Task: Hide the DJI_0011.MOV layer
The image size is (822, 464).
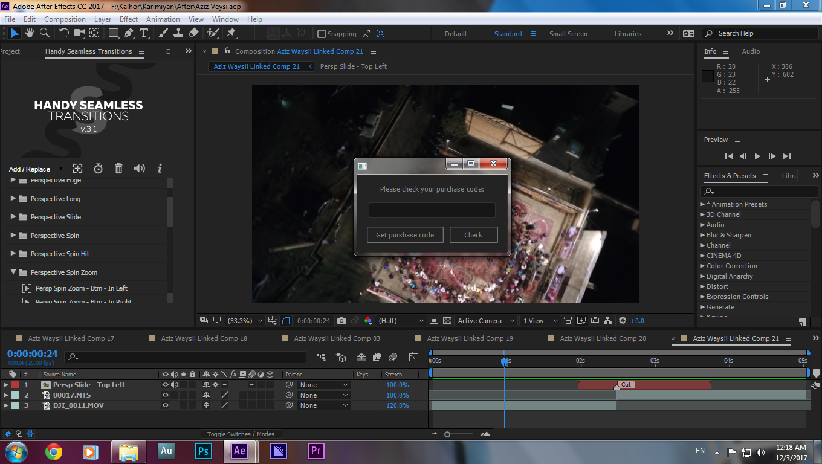Action: (166, 405)
